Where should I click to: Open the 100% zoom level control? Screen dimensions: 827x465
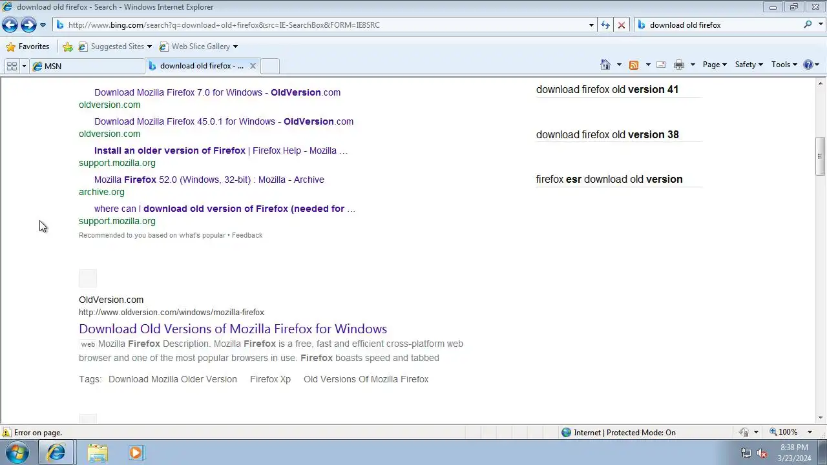[x=783, y=432]
